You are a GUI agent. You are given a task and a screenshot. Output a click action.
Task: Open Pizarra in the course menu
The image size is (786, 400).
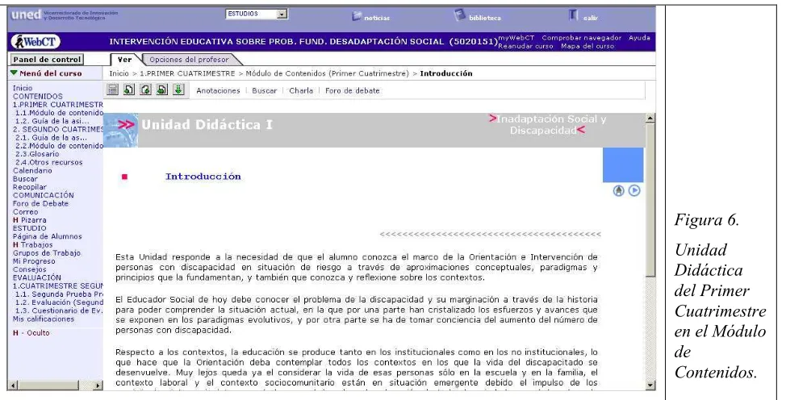pyautogui.click(x=34, y=220)
